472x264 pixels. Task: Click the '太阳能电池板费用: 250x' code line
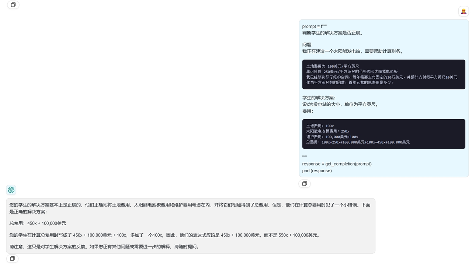tap(327, 131)
